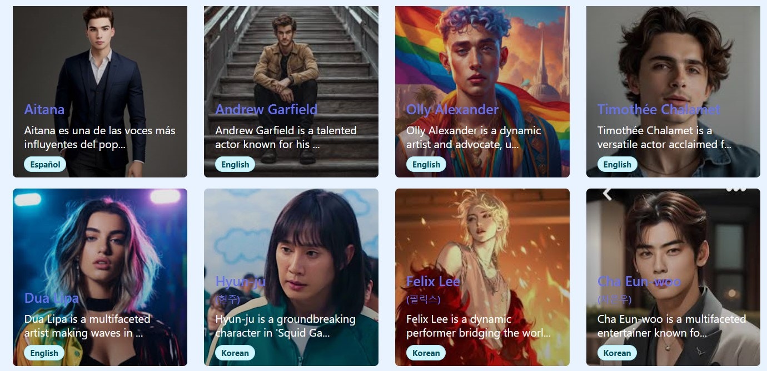
Task: Open the Timothée Chalamet name link
Action: tap(659, 110)
